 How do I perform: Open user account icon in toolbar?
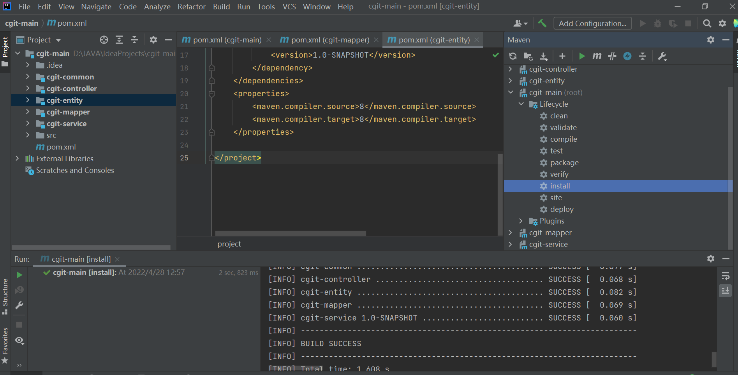click(x=520, y=23)
